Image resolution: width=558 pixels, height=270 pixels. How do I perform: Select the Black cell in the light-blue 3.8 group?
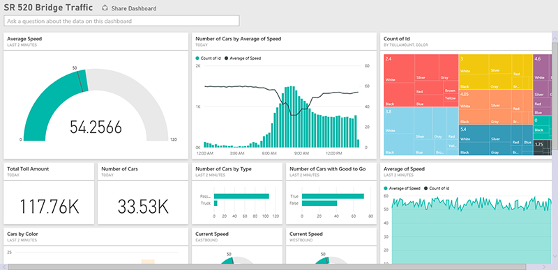tap(398, 144)
